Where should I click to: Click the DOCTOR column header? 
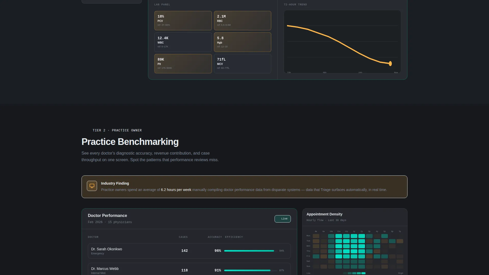pos(93,237)
